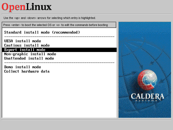Pick the Cautious install mode option
This screenshot has height=130, width=173.
click(x=27, y=45)
